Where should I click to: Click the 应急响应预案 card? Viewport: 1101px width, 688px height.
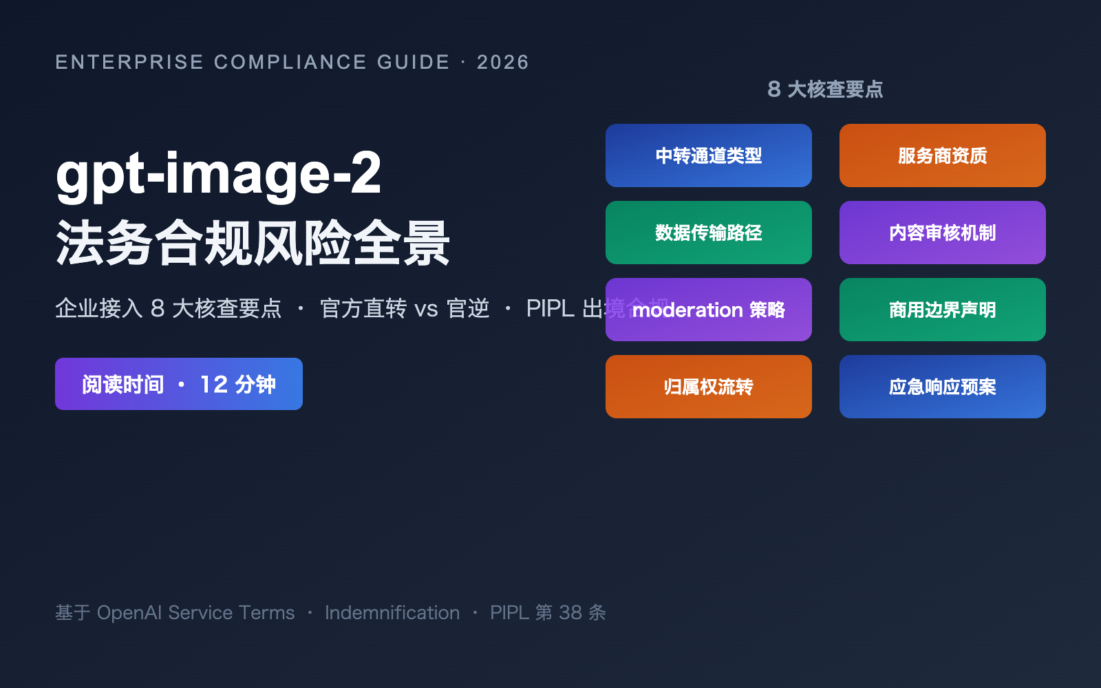[943, 387]
